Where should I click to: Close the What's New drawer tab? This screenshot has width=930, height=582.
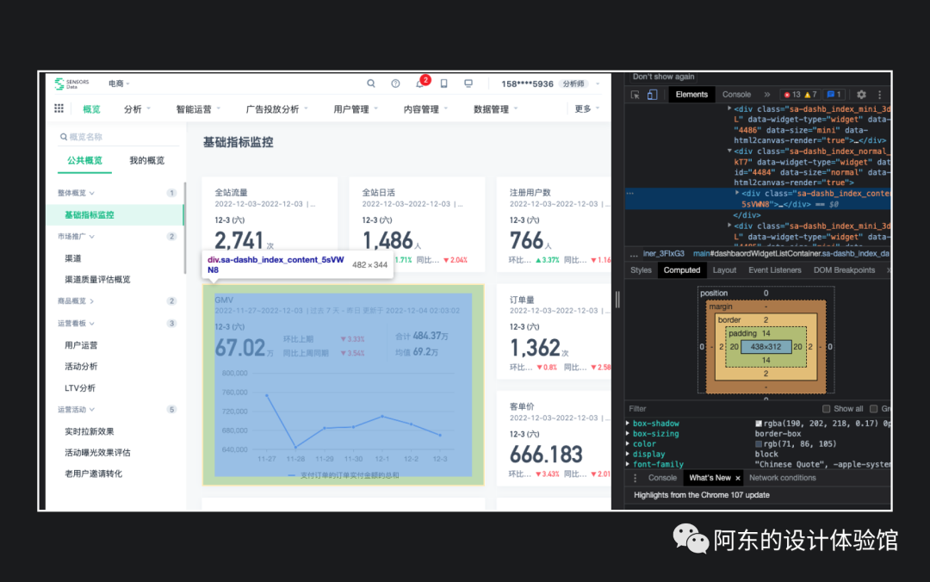[x=738, y=478]
